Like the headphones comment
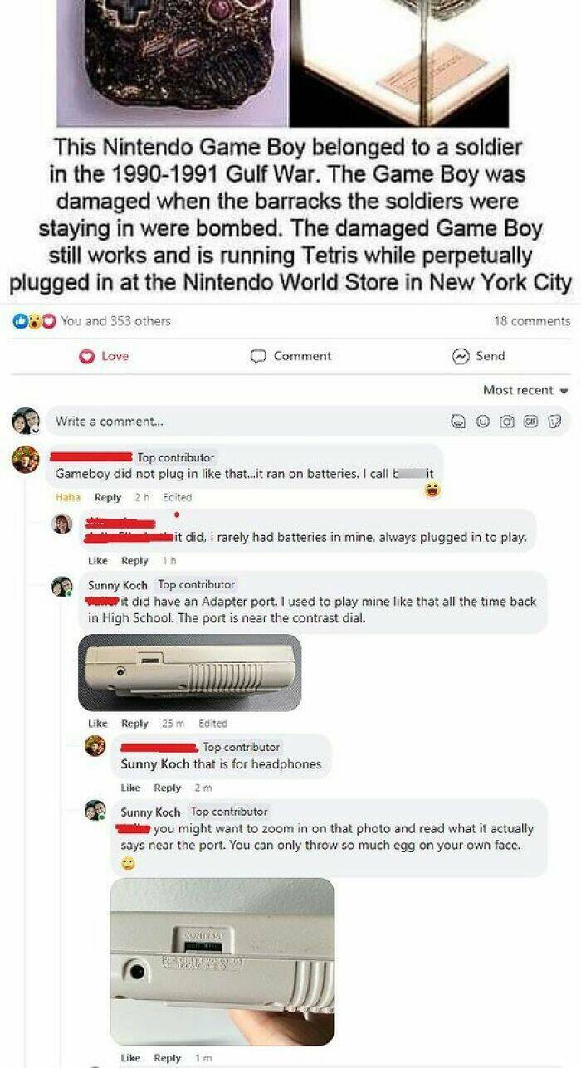This screenshot has height=1068, width=581. [x=130, y=788]
